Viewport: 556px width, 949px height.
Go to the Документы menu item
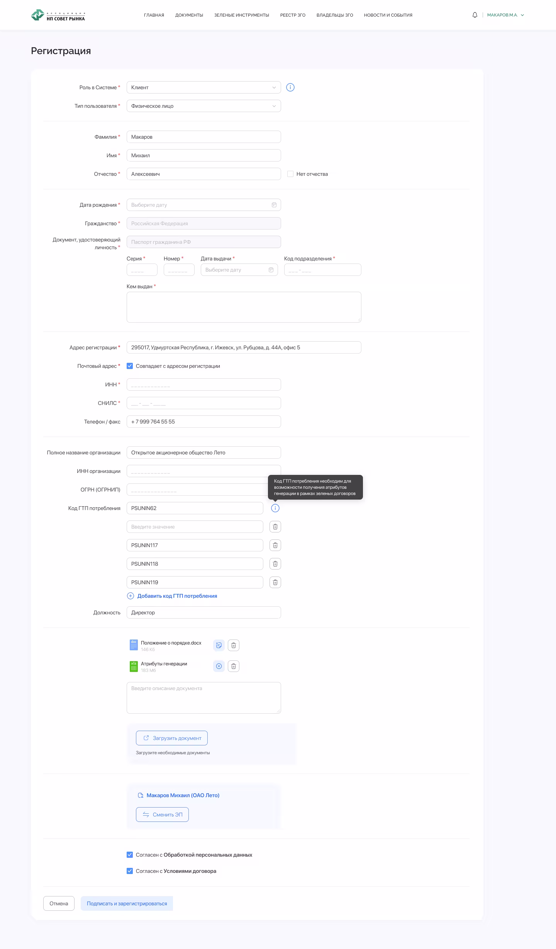[x=189, y=15]
